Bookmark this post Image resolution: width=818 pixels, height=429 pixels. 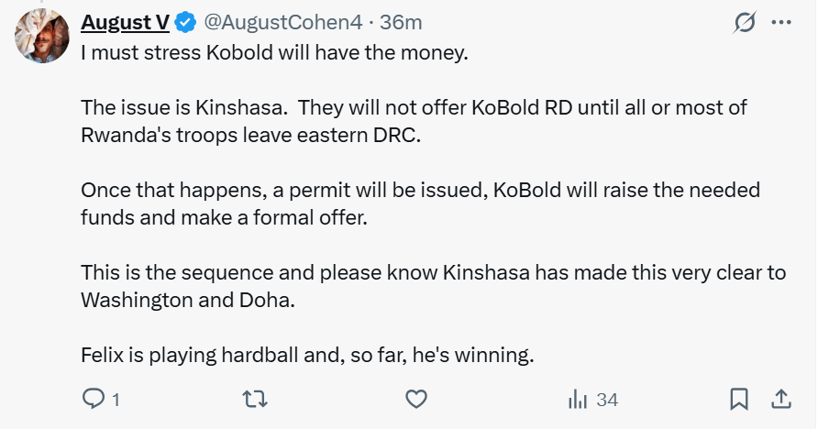[x=739, y=399]
